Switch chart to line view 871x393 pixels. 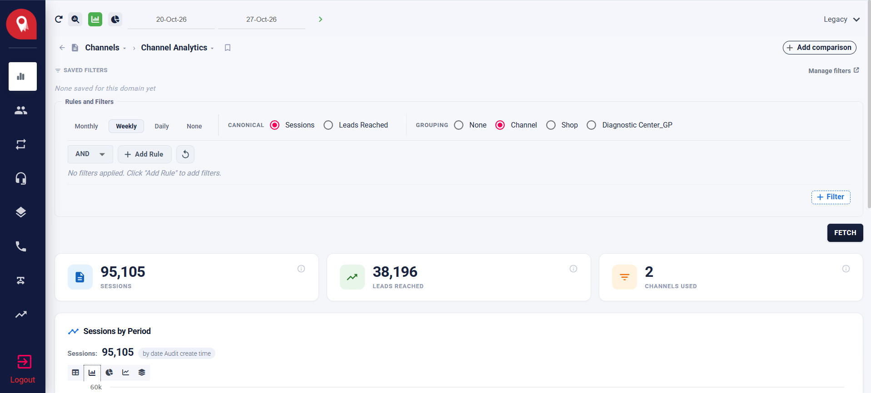[x=125, y=373]
